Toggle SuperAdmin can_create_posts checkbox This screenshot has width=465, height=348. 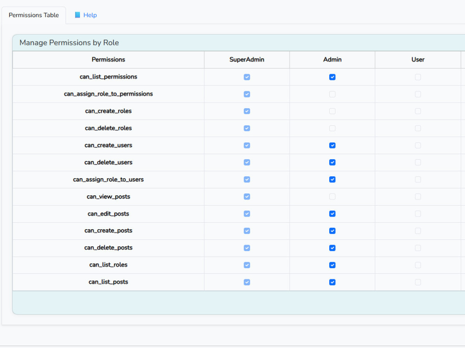point(247,231)
